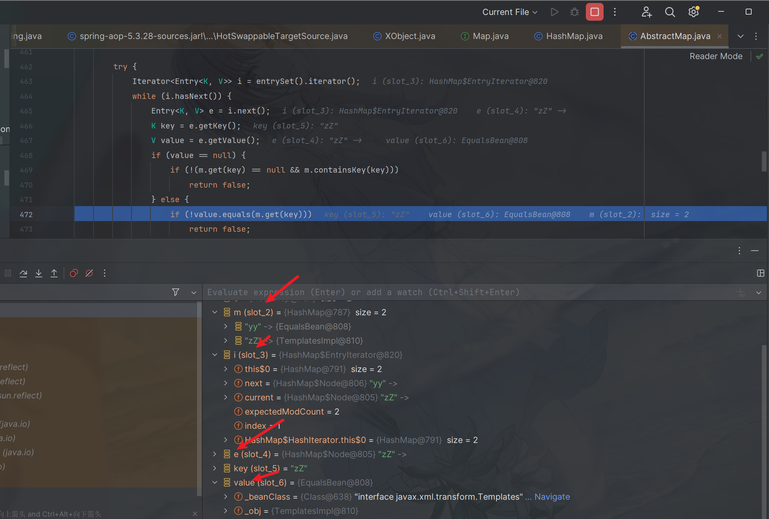Collapse the m (slot_2) variable

click(215, 312)
